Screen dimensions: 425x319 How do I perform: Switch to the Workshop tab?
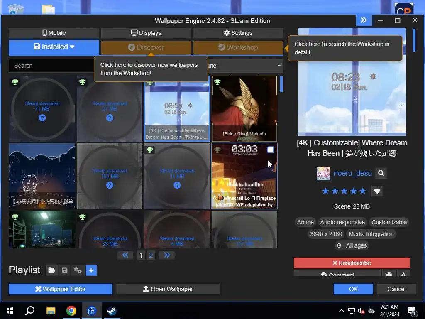tap(238, 47)
